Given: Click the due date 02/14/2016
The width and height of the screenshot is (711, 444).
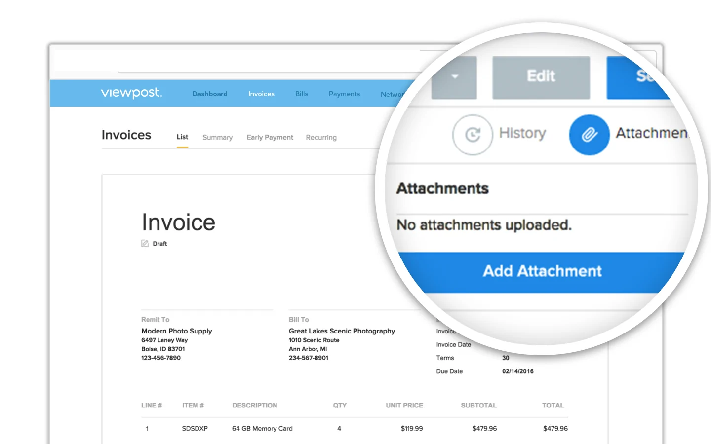Looking at the screenshot, I should (x=518, y=371).
